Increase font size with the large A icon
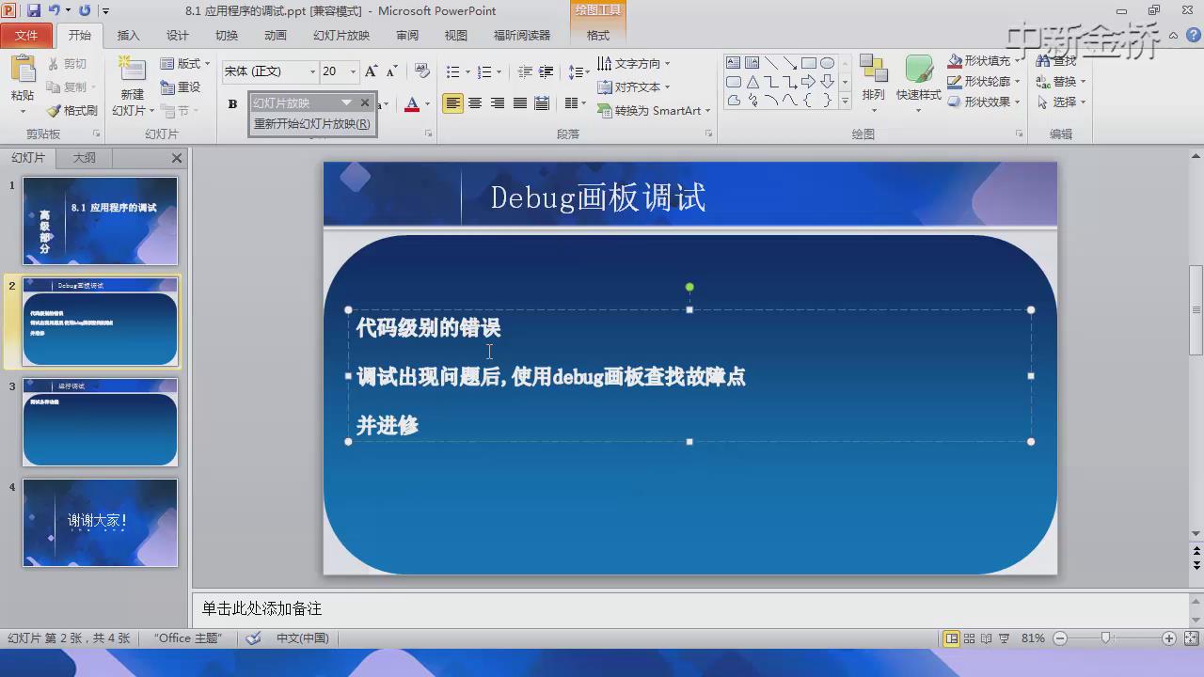This screenshot has width=1204, height=677. pyautogui.click(x=371, y=71)
